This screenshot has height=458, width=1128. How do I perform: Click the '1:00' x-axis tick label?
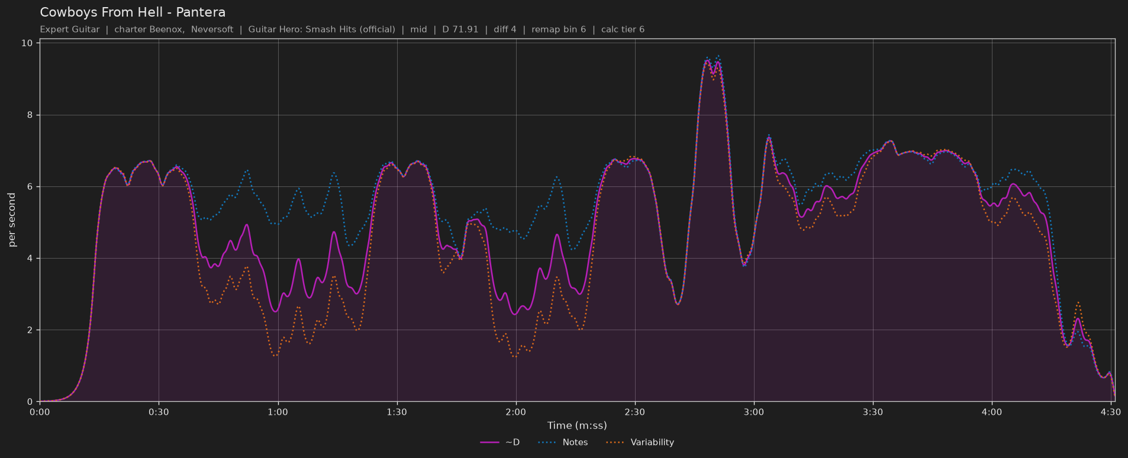click(278, 412)
